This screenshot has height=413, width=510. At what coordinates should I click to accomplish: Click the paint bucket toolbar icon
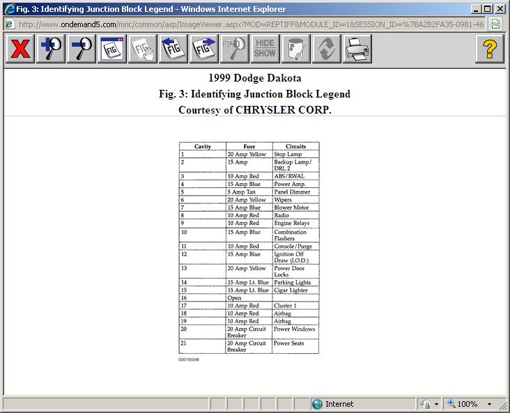pyautogui.click(x=295, y=49)
